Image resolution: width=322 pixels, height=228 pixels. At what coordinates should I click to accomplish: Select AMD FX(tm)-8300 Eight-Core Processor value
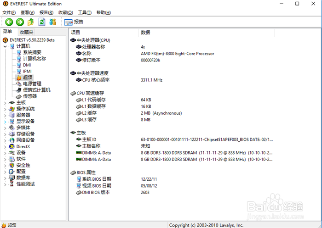click(178, 54)
